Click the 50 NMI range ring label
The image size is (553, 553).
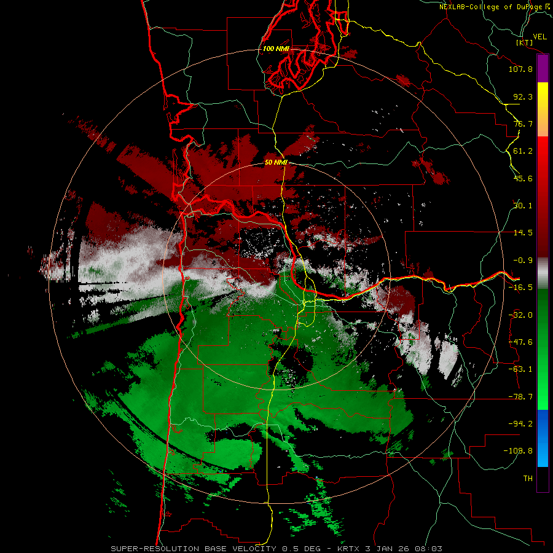276,162
